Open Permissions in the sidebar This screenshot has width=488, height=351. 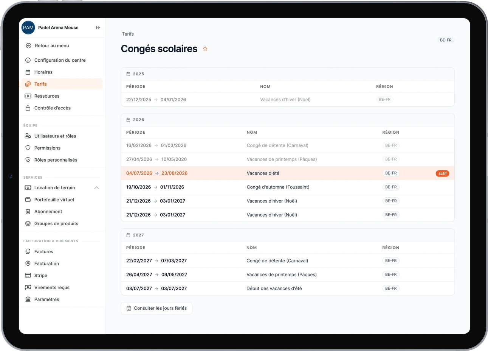pos(62,148)
